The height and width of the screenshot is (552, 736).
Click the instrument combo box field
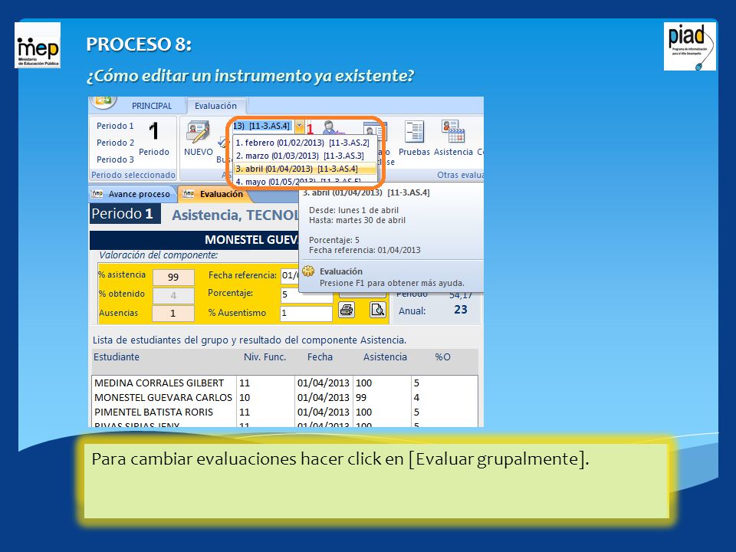(x=263, y=126)
